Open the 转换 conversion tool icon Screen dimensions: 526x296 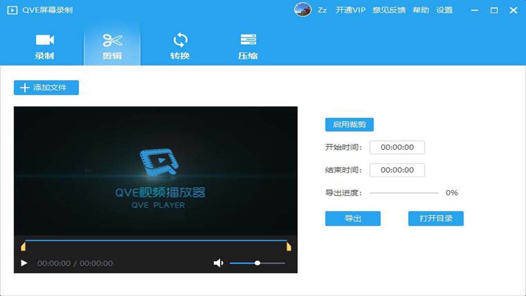pyautogui.click(x=180, y=39)
